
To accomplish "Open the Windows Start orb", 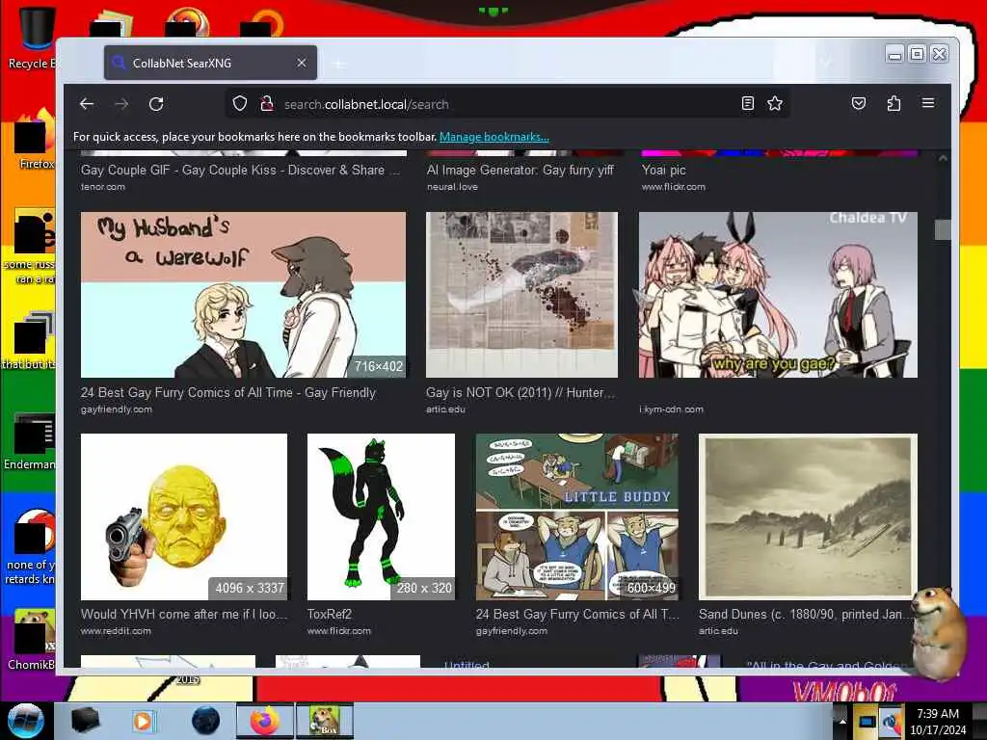I will [25, 721].
